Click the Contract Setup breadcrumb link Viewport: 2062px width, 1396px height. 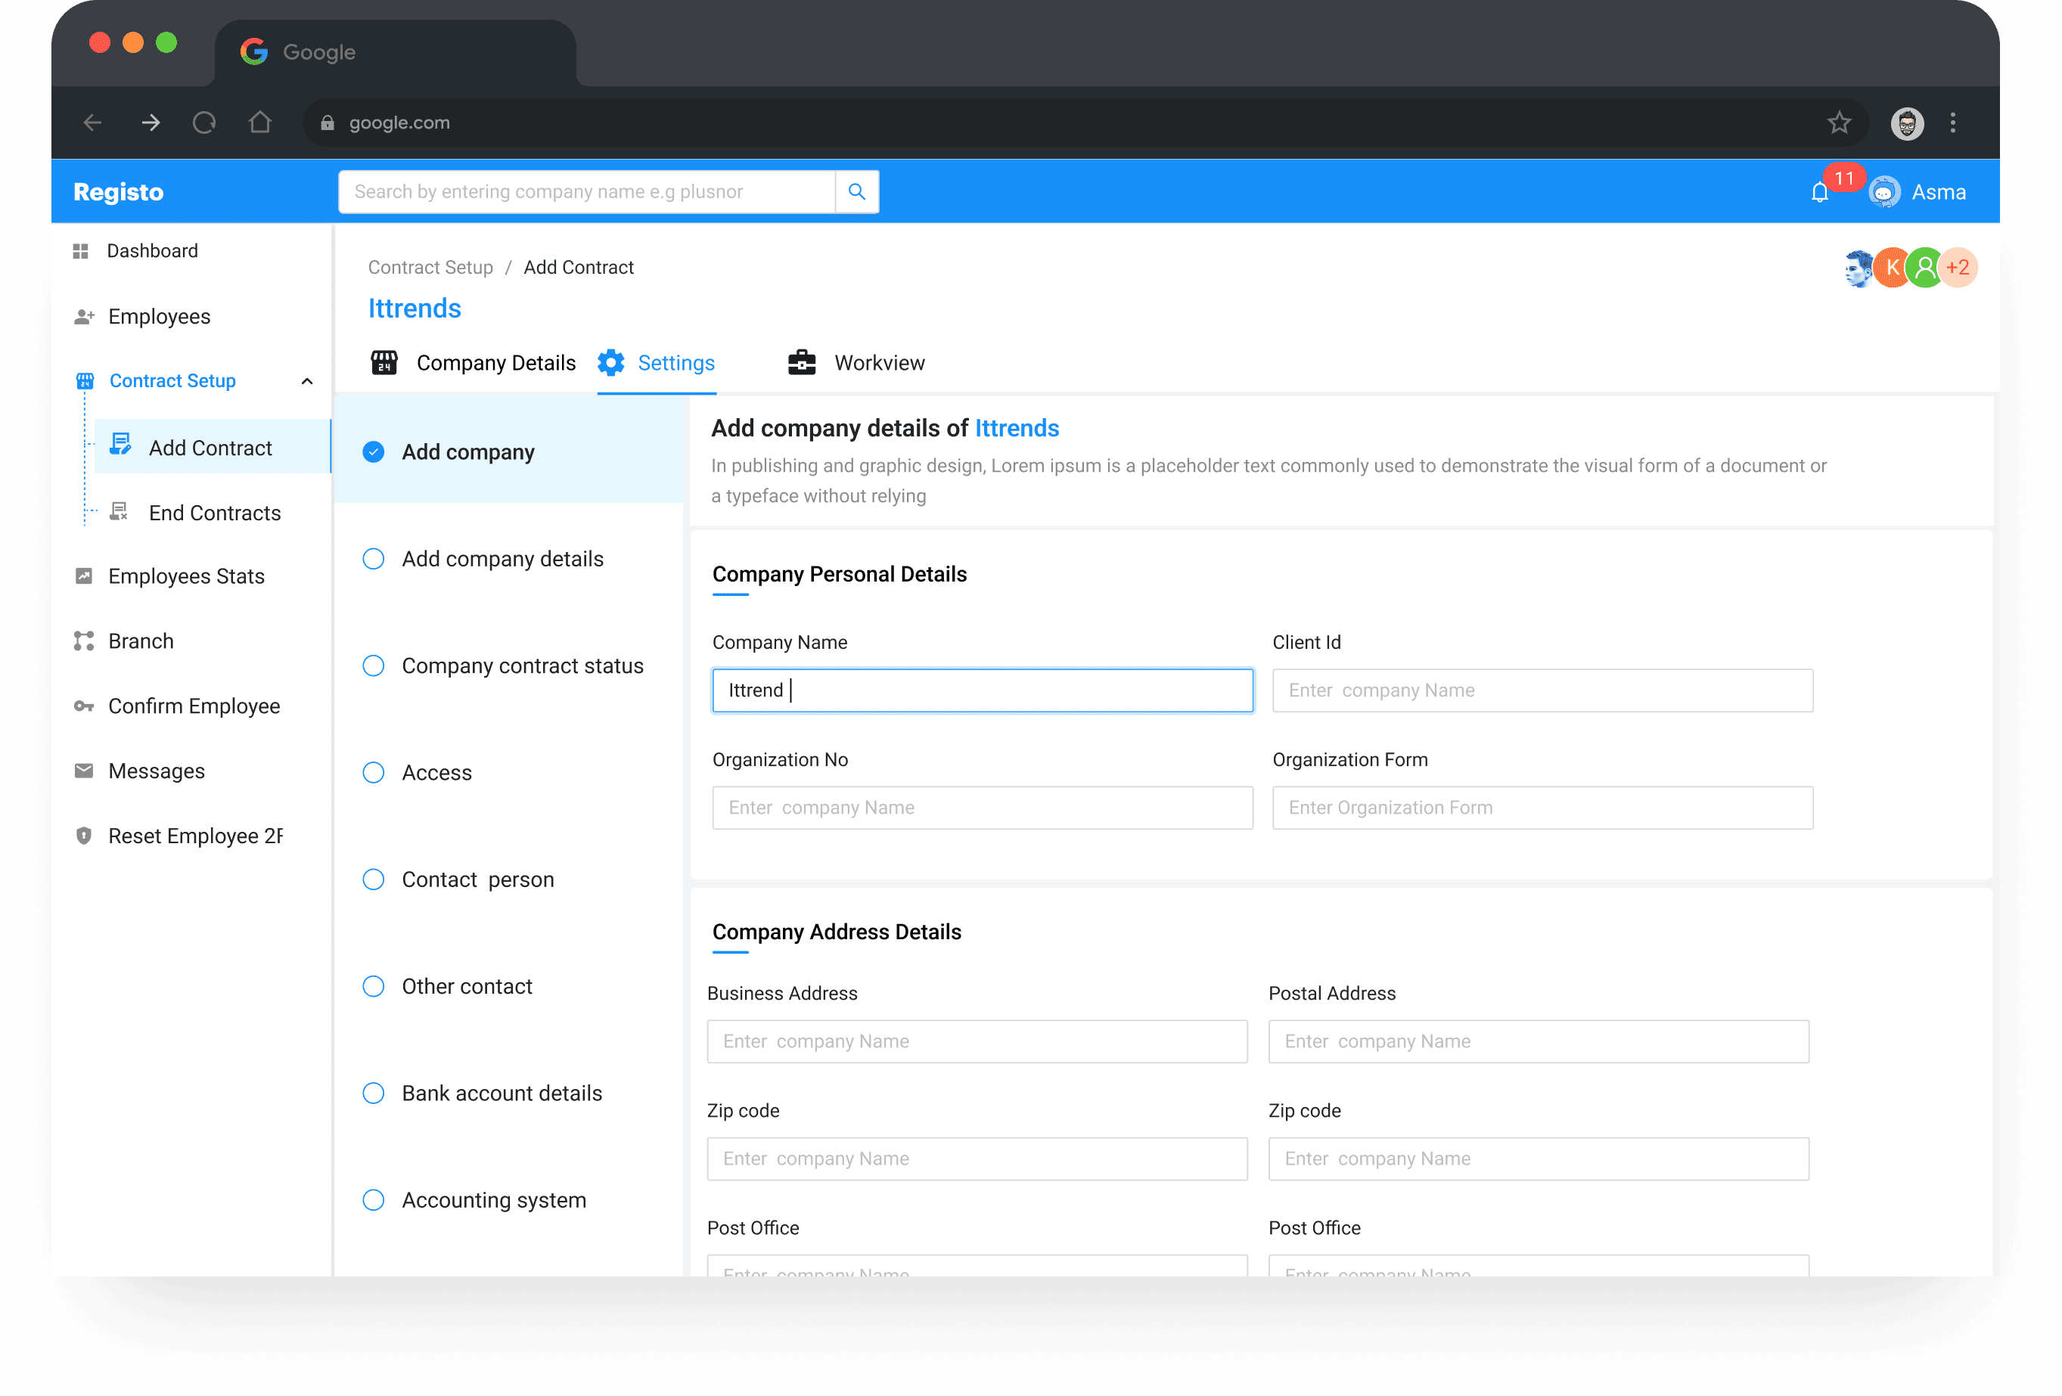point(430,267)
